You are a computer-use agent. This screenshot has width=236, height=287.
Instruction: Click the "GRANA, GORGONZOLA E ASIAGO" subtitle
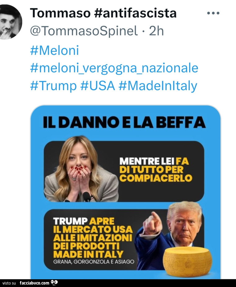[94, 262]
